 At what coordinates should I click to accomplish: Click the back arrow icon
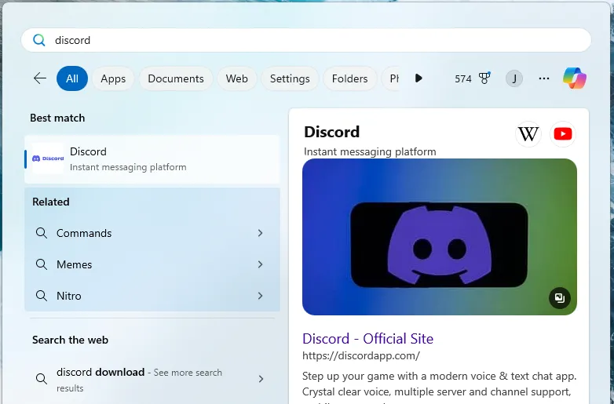[x=40, y=78]
